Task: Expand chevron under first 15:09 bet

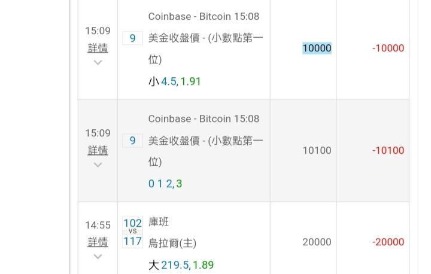Action: click(98, 62)
